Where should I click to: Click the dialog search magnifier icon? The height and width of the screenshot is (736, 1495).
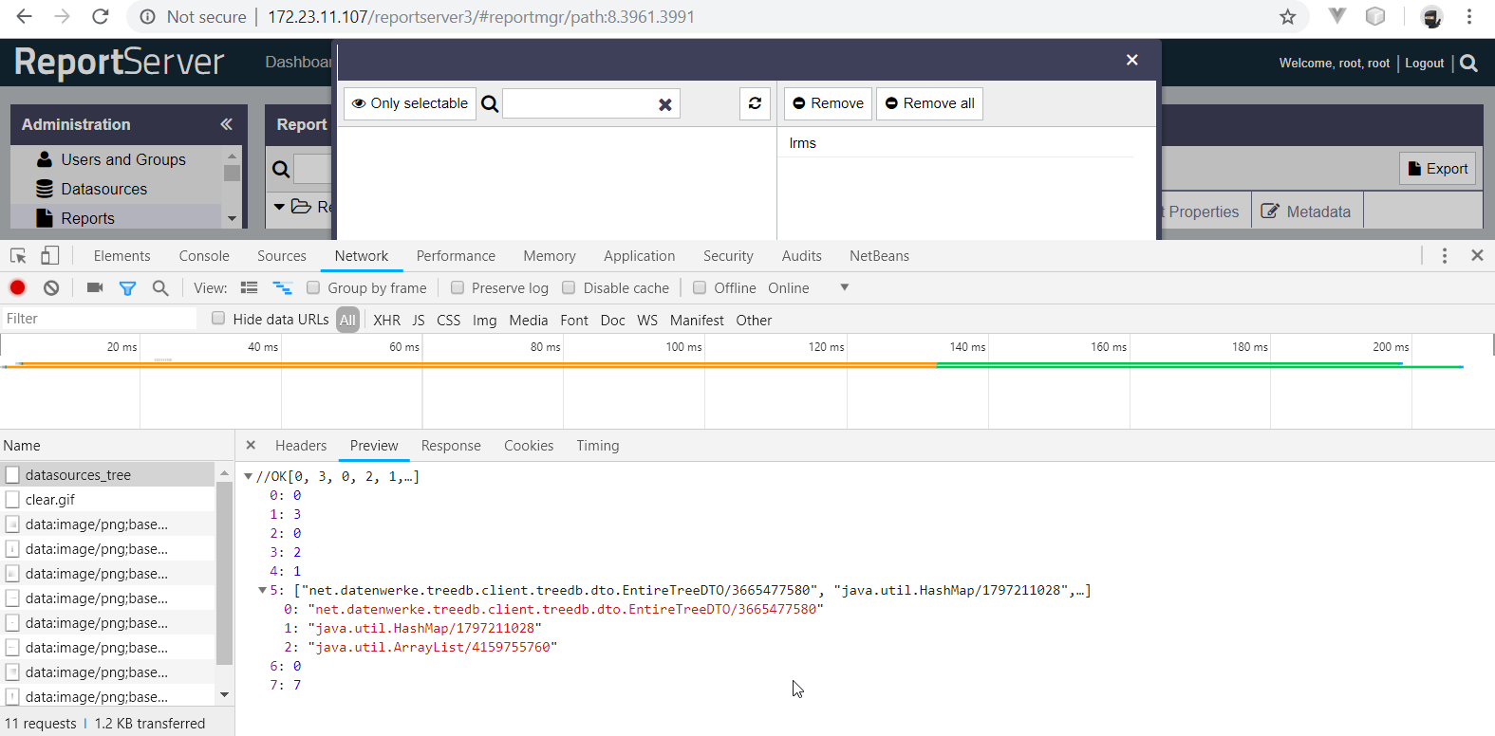point(490,104)
